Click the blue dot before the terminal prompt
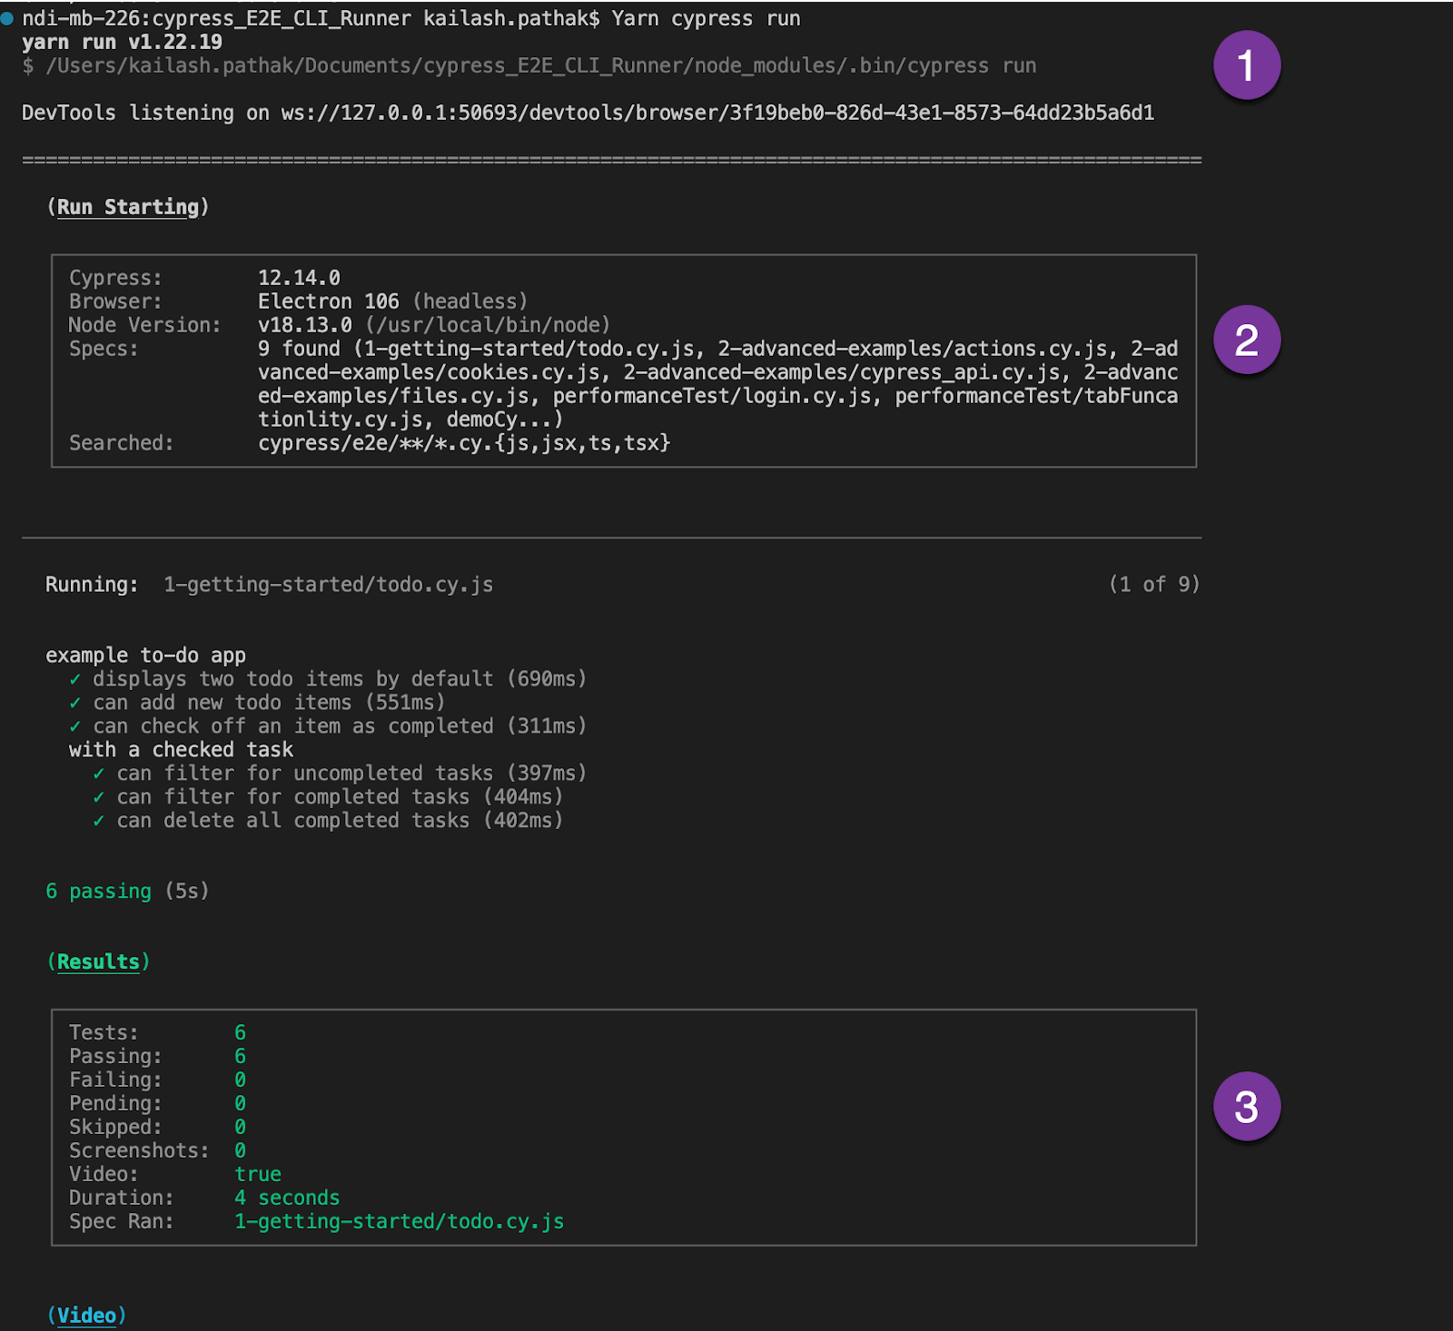 (x=7, y=18)
